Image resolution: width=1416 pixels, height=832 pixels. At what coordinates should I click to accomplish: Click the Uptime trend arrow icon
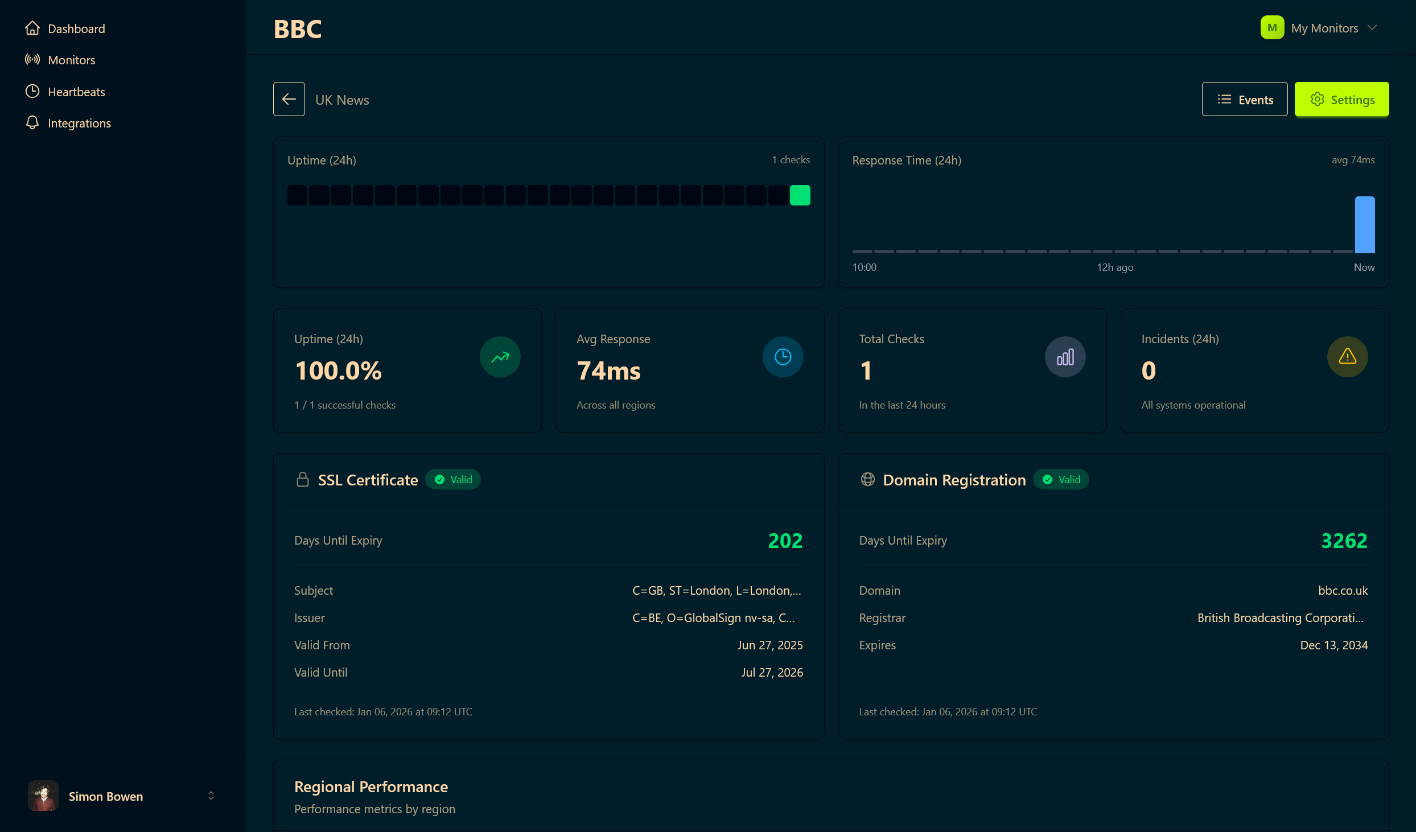pos(500,357)
